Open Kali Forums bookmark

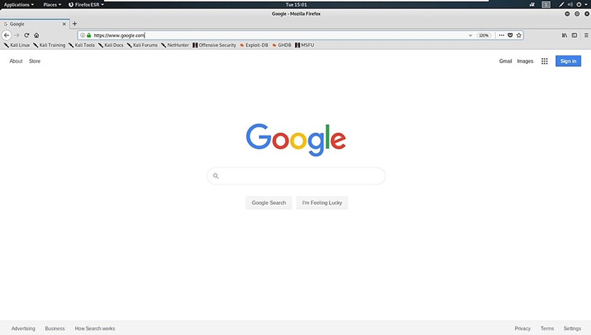click(x=142, y=45)
